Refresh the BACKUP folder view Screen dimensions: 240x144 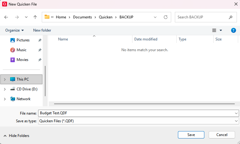coord(165,17)
